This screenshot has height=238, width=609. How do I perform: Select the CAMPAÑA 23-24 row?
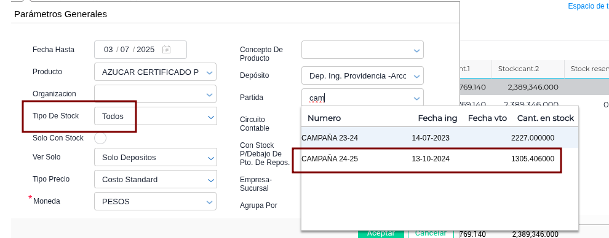440,138
